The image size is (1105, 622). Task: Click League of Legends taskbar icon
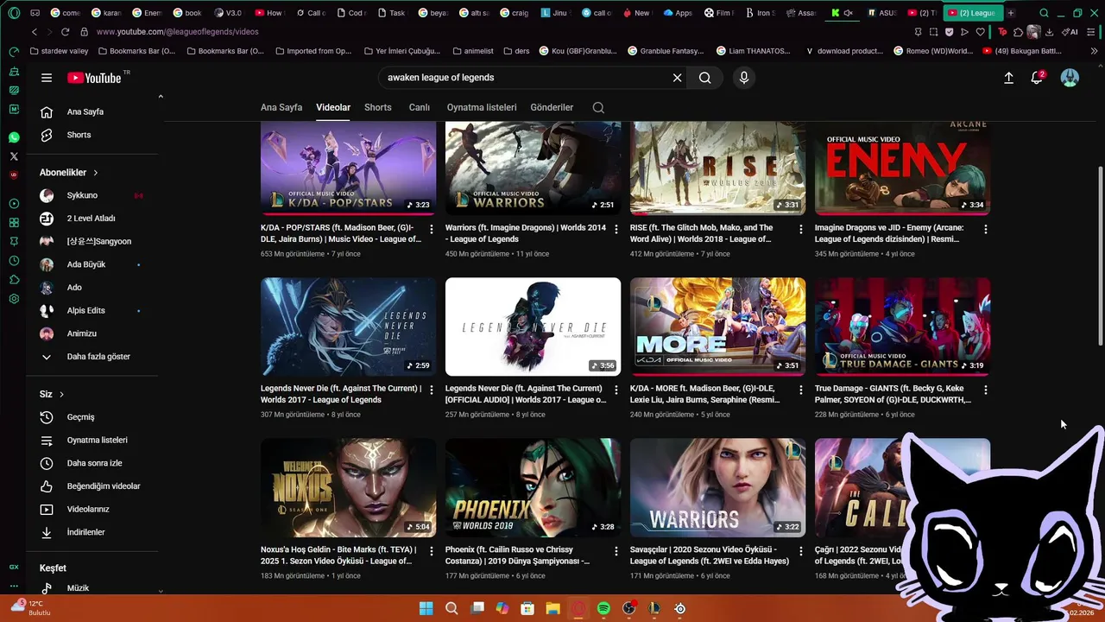[x=654, y=609]
